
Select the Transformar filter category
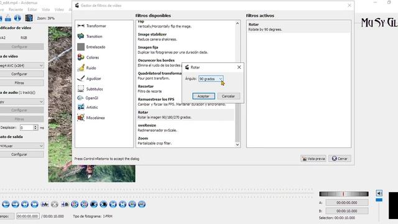coord(91,26)
